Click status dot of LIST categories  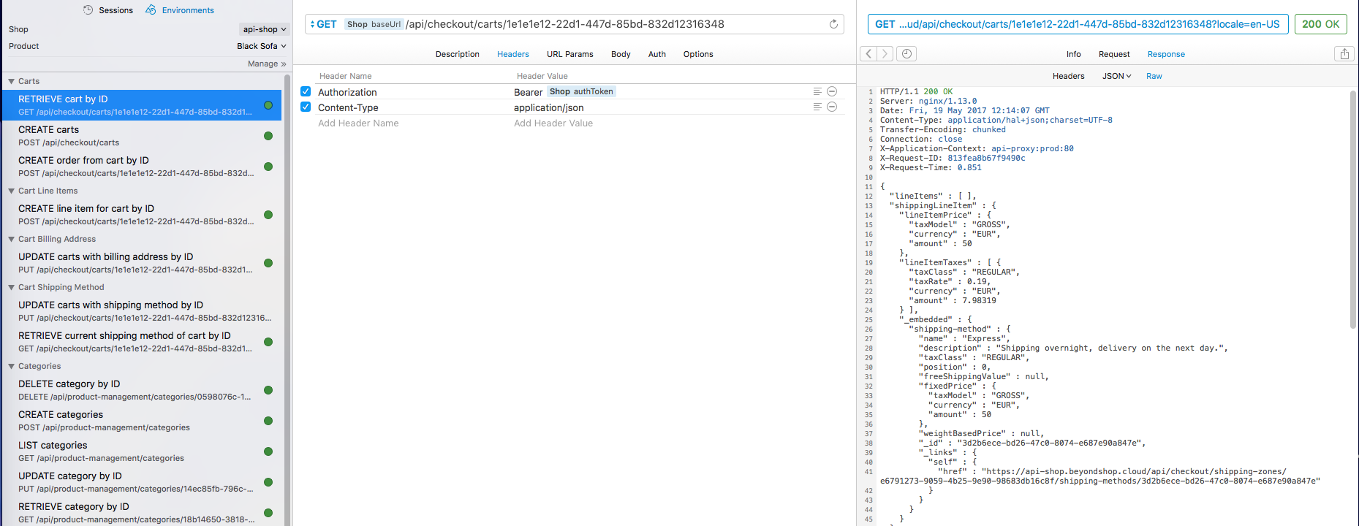pyautogui.click(x=268, y=451)
